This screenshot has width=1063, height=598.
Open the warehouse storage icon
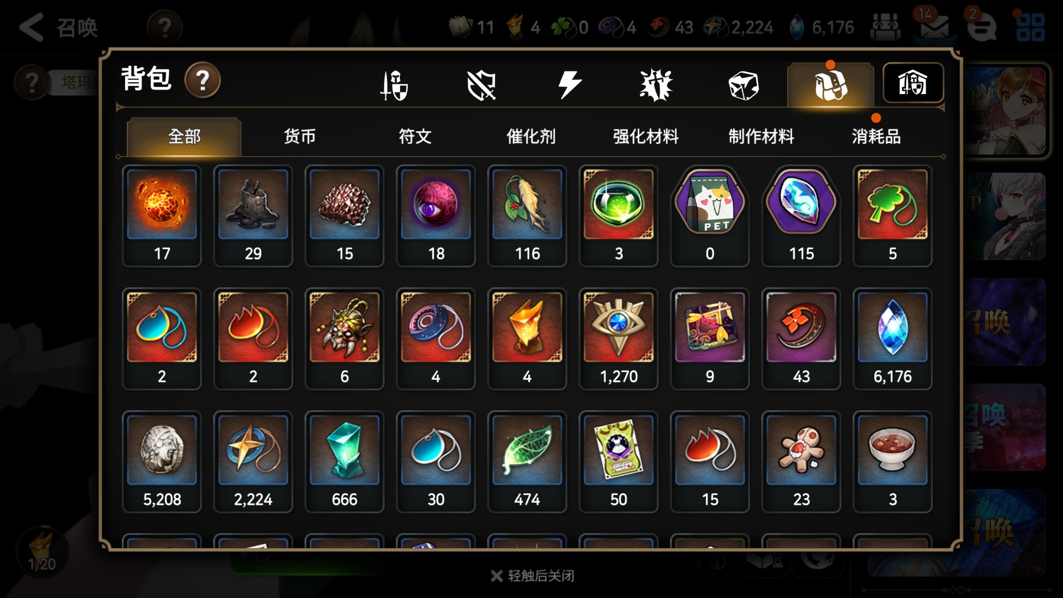coord(913,83)
